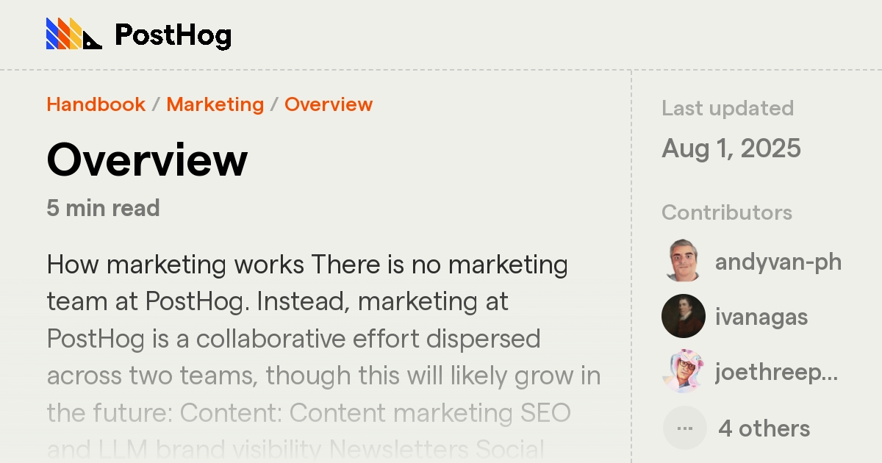Click andyvan-ph's avatar image
Image resolution: width=882 pixels, height=463 pixels.
click(x=684, y=261)
